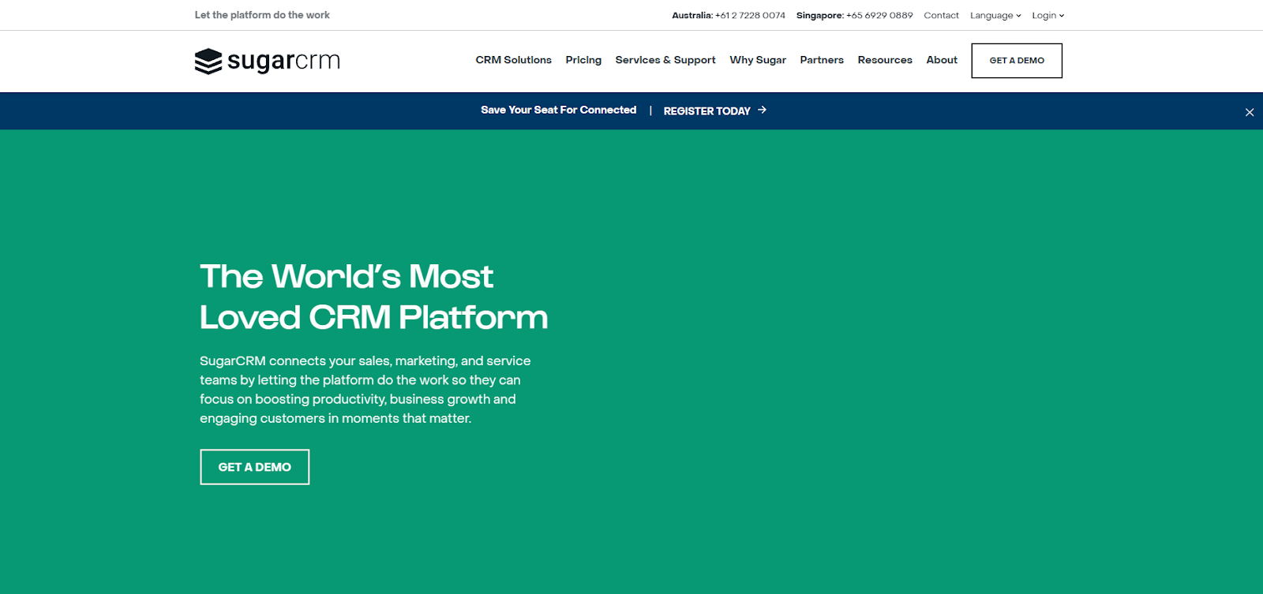Expand the Login dropdown

click(1048, 15)
